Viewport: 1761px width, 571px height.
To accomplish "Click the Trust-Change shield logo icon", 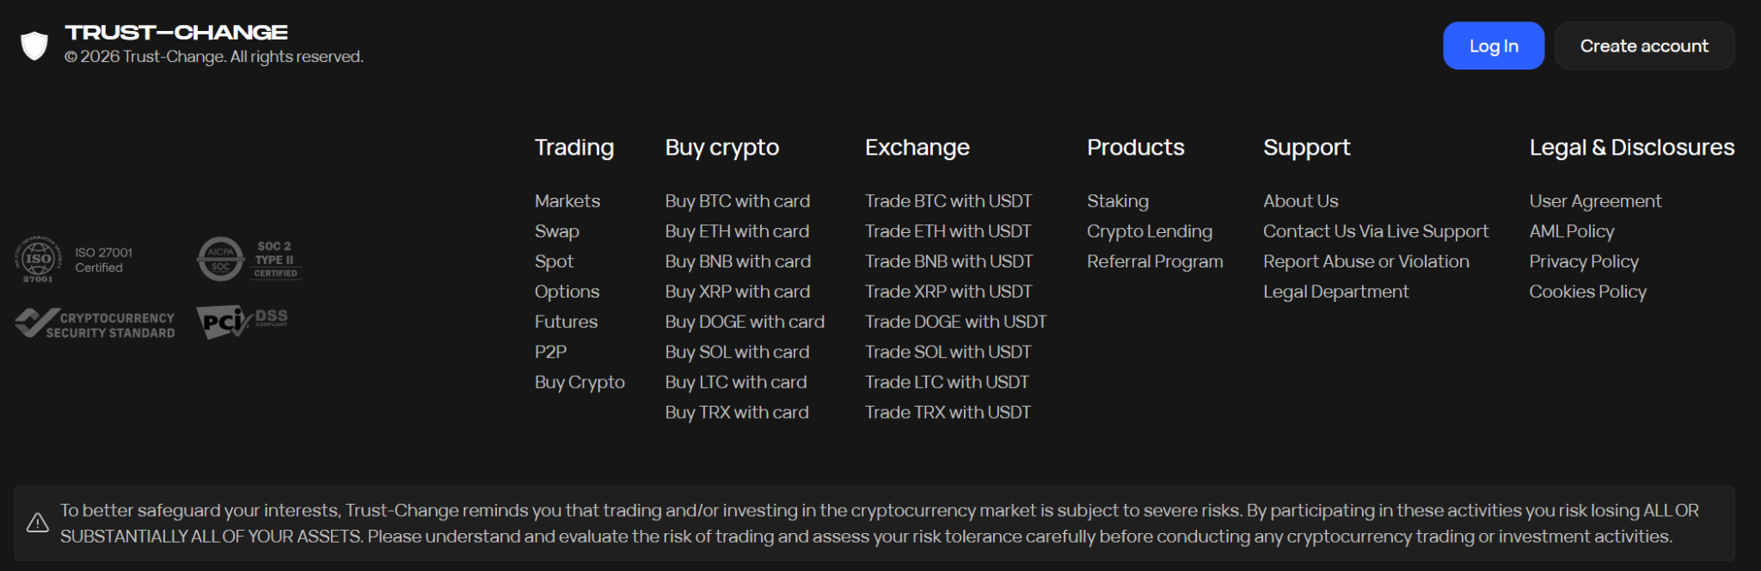I will coord(34,46).
